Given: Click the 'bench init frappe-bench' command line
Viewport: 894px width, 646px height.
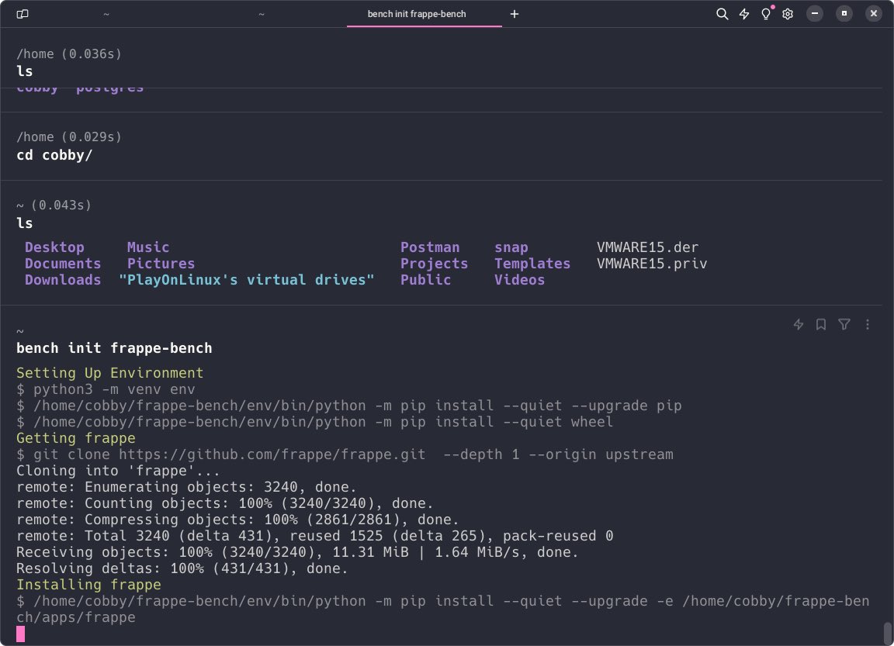Looking at the screenshot, I should 114,348.
